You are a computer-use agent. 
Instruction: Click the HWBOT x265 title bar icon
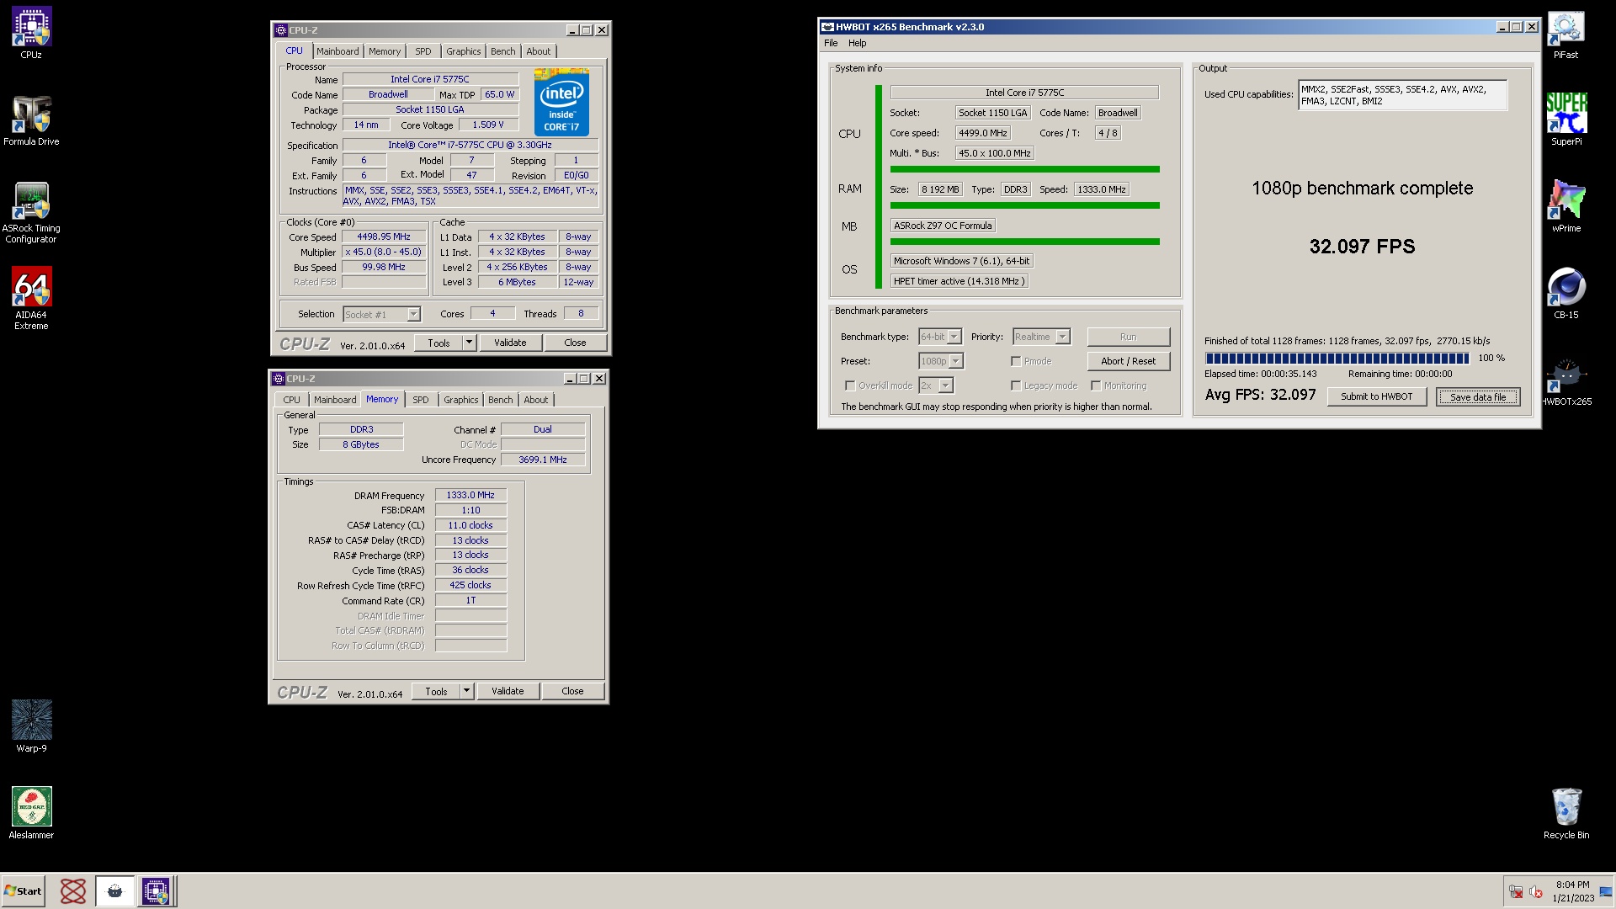pos(827,27)
